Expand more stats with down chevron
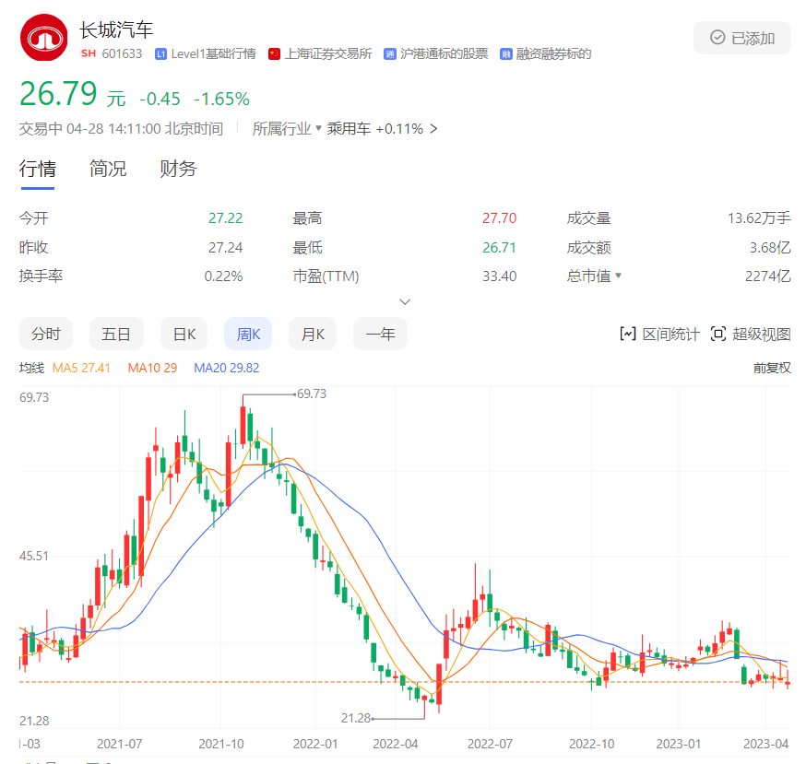Viewport: 806px width, 764px height. (x=405, y=301)
